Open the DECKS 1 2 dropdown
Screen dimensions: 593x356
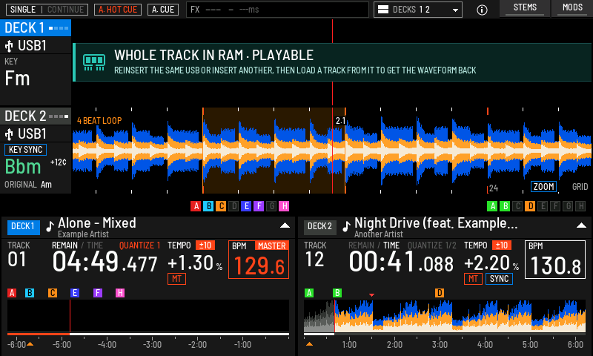click(x=418, y=10)
